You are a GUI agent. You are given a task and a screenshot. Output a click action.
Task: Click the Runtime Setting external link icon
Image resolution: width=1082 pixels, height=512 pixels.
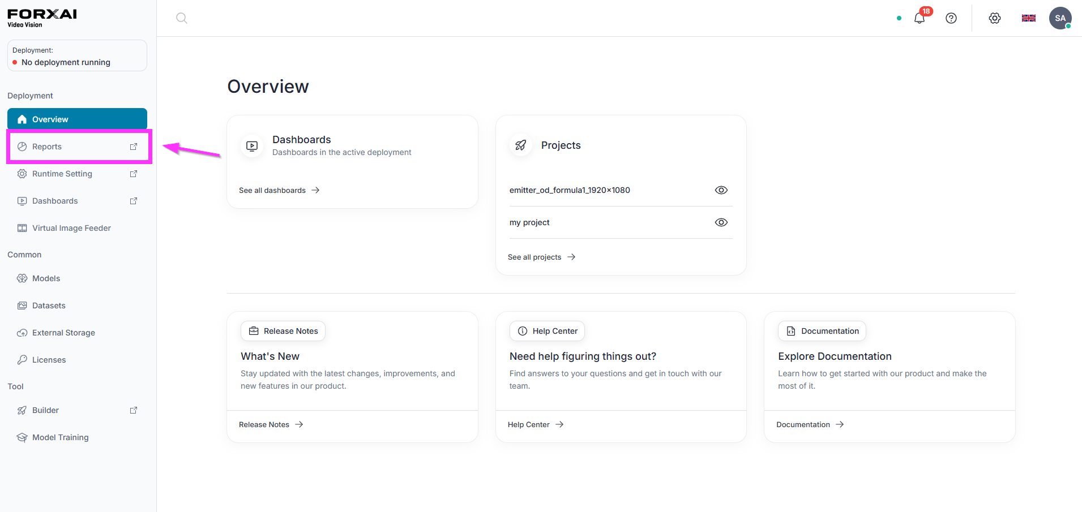[x=134, y=174]
